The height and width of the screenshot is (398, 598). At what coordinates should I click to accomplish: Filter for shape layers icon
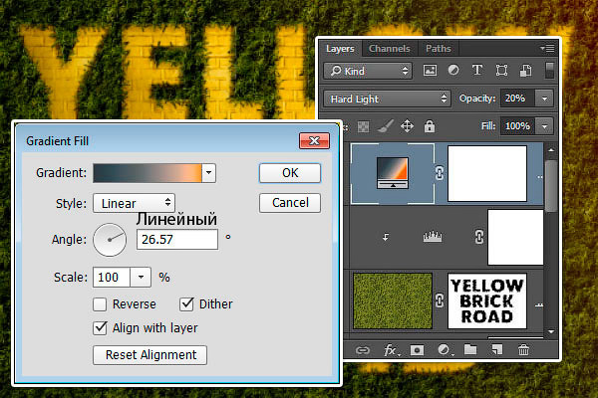[x=501, y=71]
